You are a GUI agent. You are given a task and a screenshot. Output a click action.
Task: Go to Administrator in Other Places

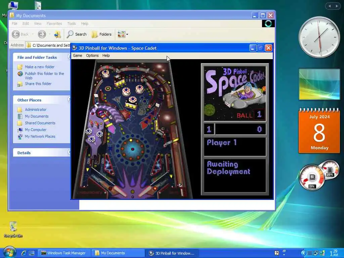[36, 110]
